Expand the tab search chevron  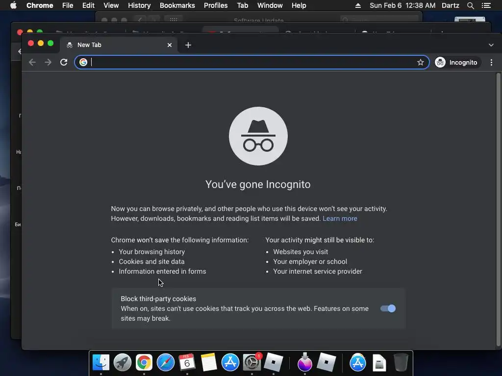tap(491, 45)
